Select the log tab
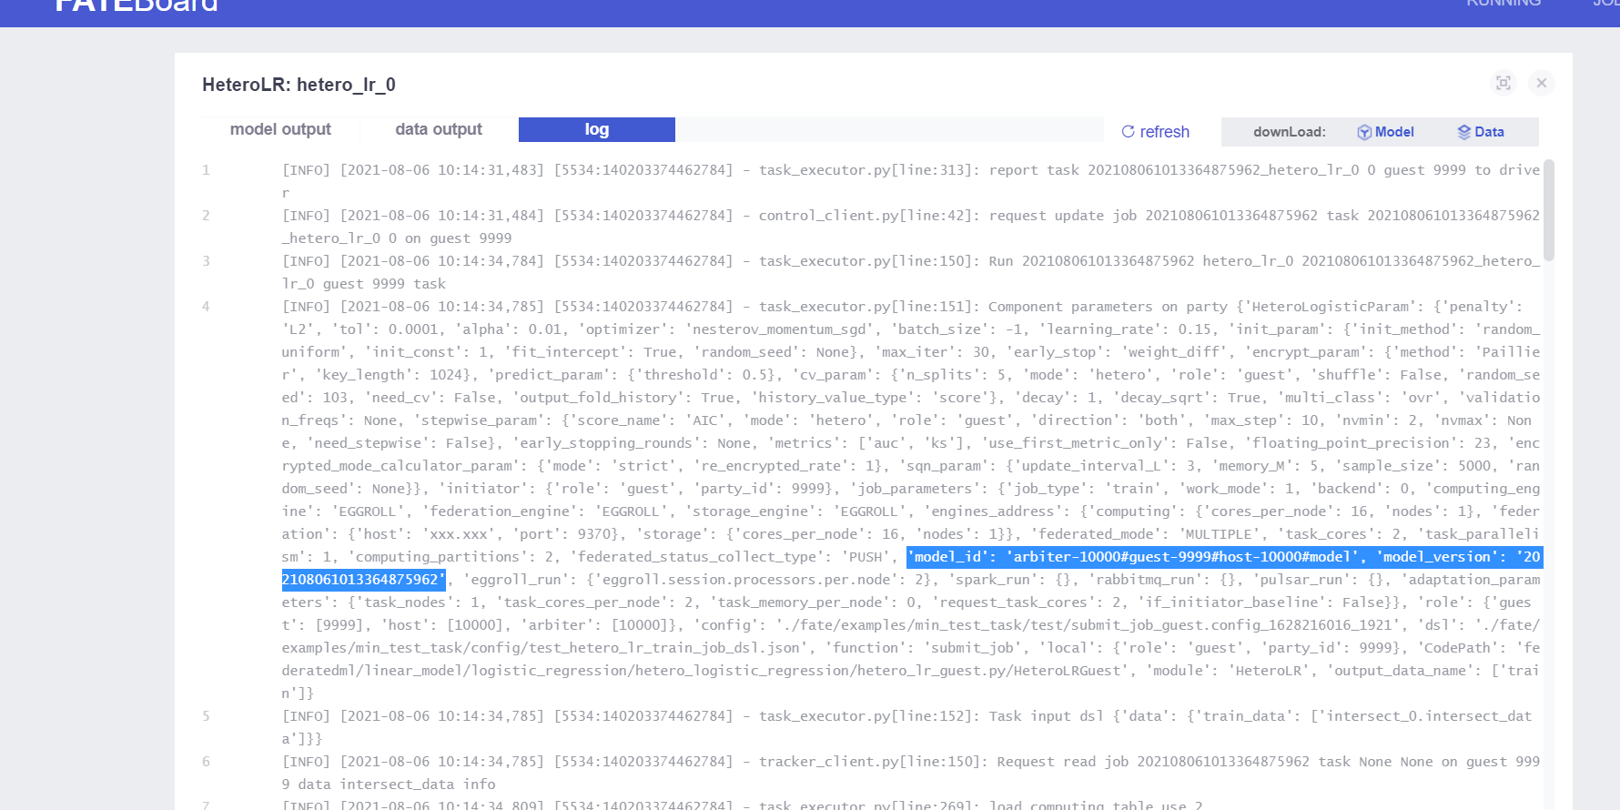Screen dimensions: 1620x810 [597, 129]
